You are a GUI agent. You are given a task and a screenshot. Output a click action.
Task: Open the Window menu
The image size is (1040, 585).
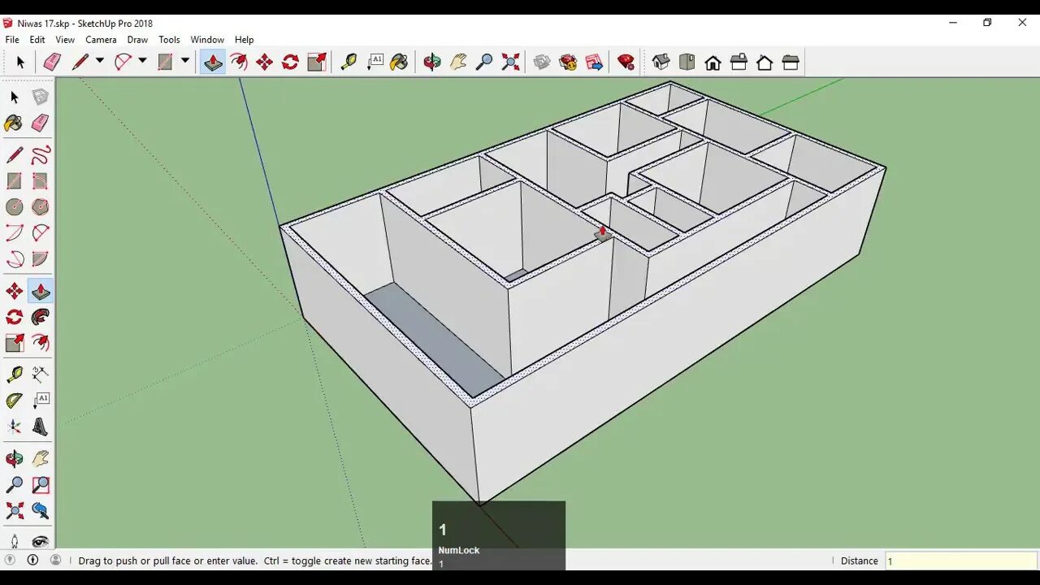[207, 39]
